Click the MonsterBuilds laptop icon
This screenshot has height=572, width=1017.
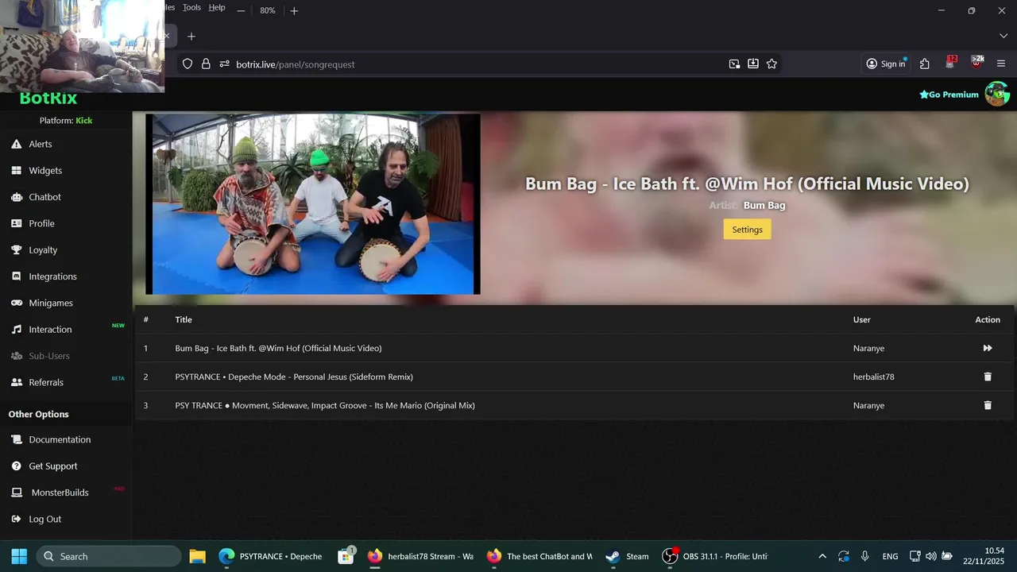point(16,493)
